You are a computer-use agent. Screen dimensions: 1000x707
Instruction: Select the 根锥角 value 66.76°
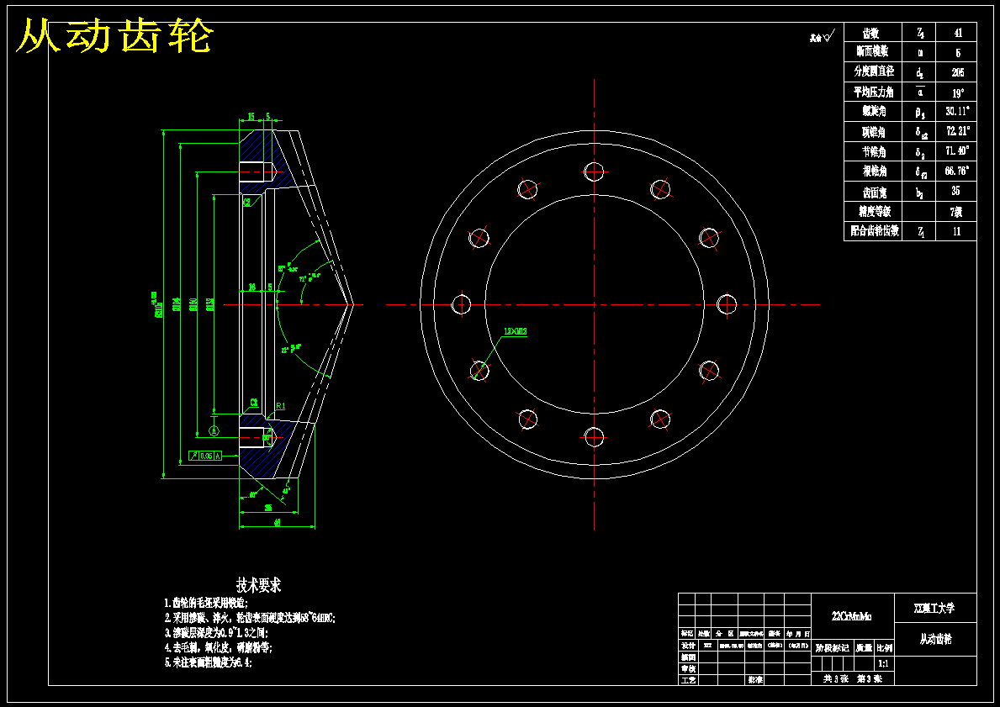957,171
